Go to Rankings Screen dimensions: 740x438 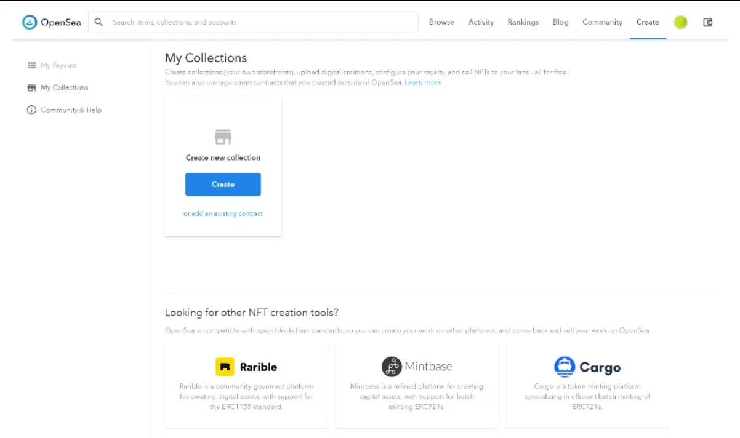click(x=523, y=22)
